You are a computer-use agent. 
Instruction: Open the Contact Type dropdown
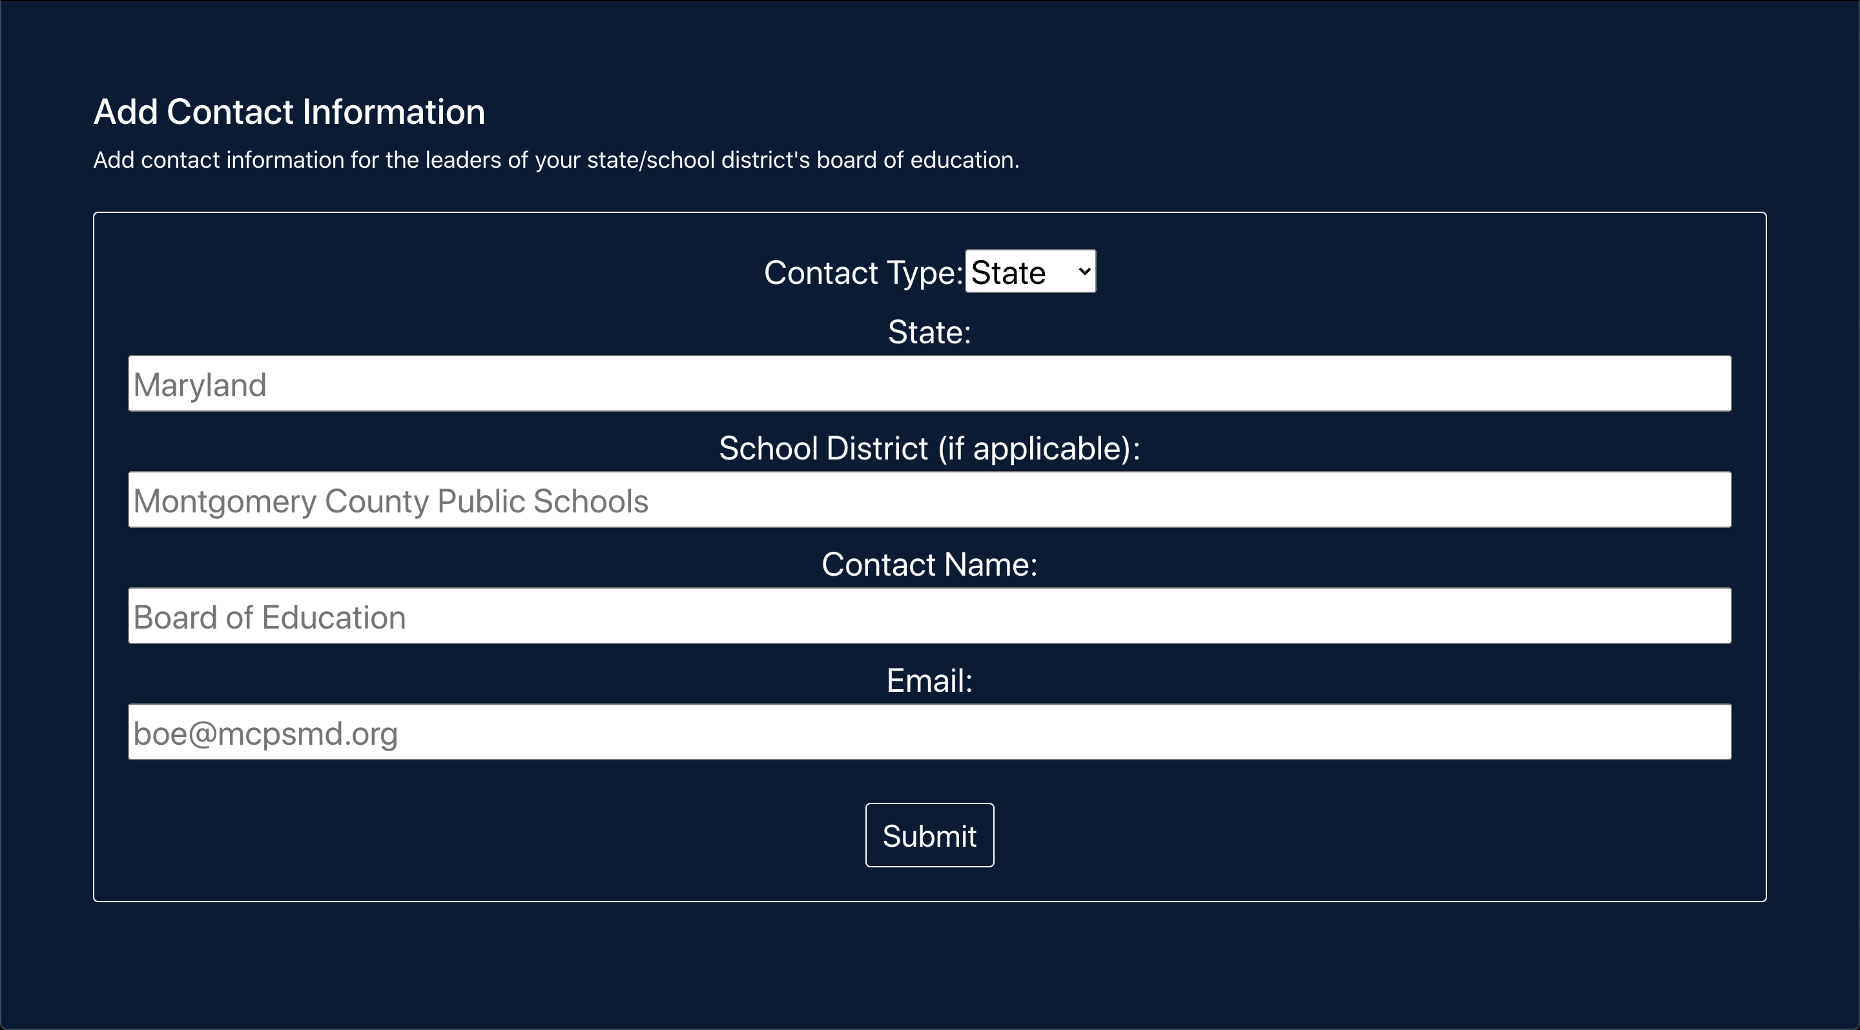pyautogui.click(x=1029, y=272)
